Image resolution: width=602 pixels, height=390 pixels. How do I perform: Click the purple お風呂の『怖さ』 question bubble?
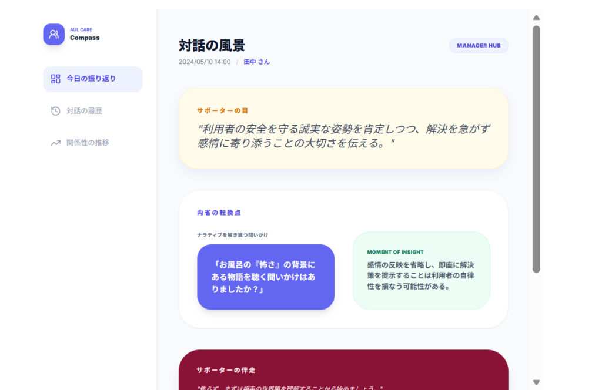tap(266, 277)
